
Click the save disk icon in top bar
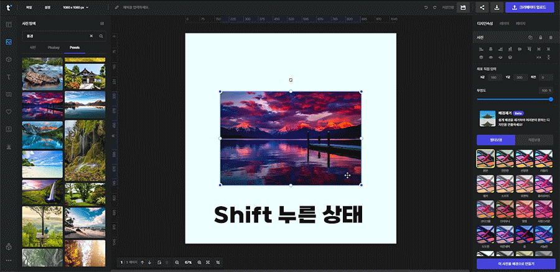click(x=463, y=7)
